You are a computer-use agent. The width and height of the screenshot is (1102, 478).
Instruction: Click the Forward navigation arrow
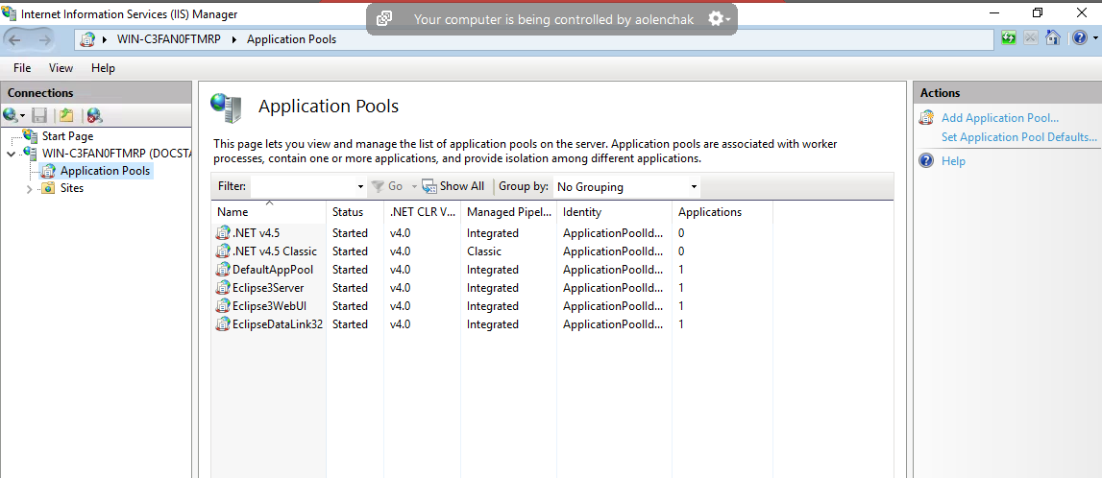pyautogui.click(x=44, y=40)
